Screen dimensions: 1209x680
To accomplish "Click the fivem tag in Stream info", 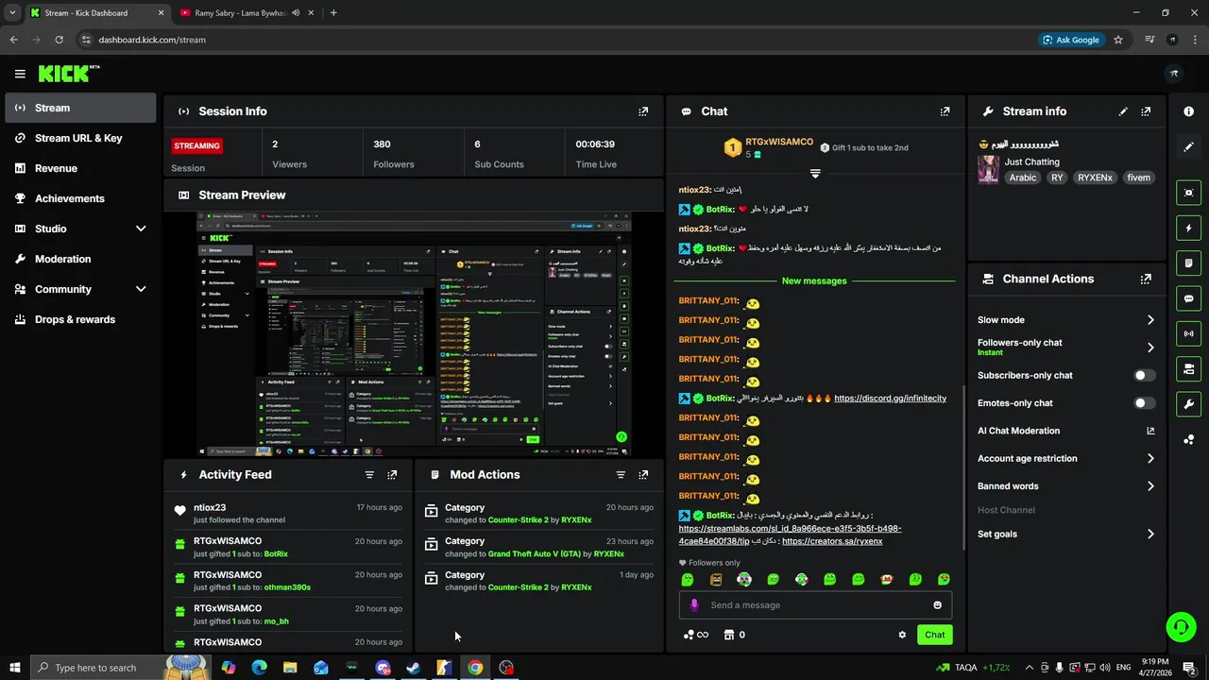I will click(x=1138, y=178).
